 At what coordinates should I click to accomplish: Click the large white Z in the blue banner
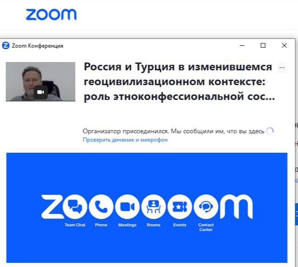point(52,207)
